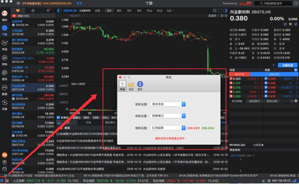
Task: Click the help question mark icon in order book
Action: point(296,101)
